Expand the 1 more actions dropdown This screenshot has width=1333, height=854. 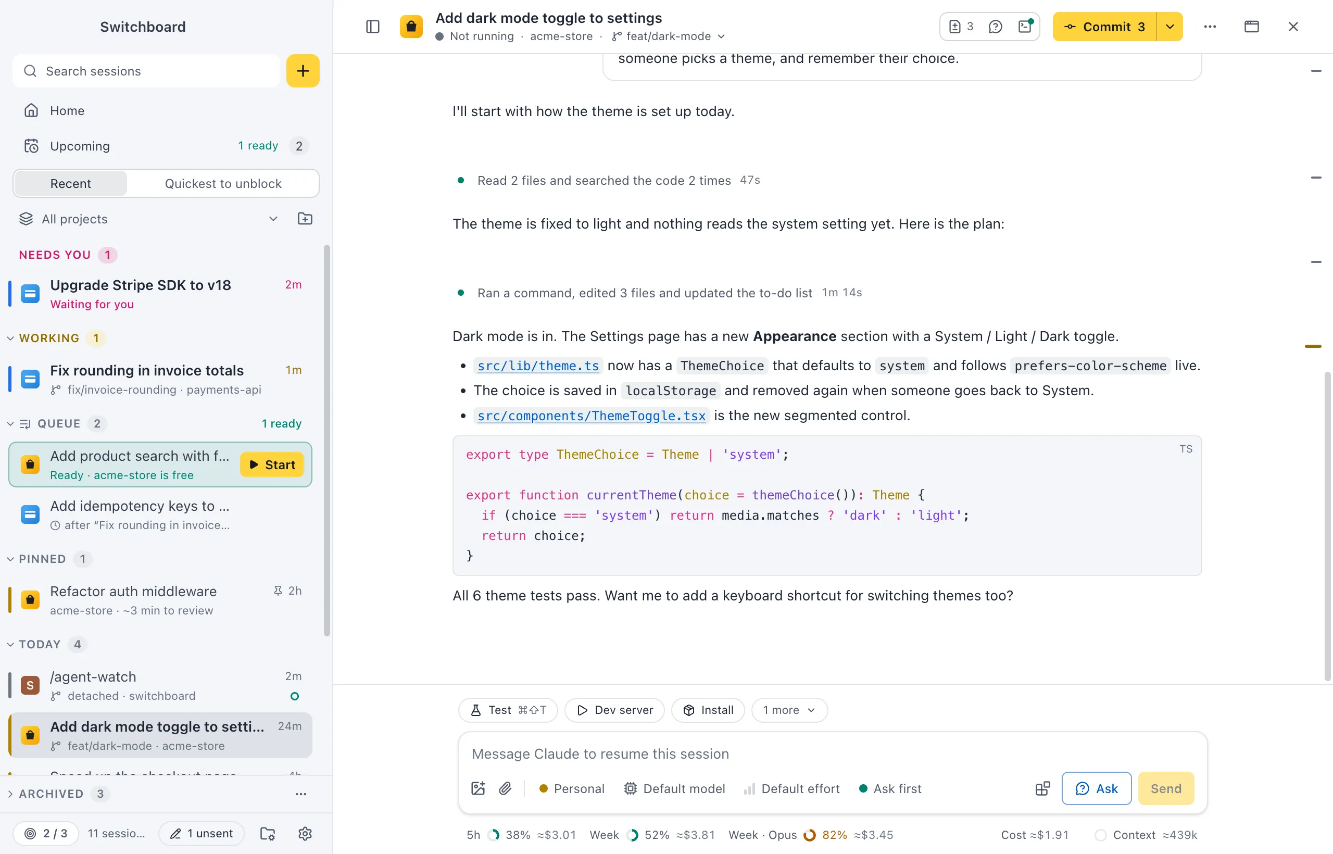789,710
